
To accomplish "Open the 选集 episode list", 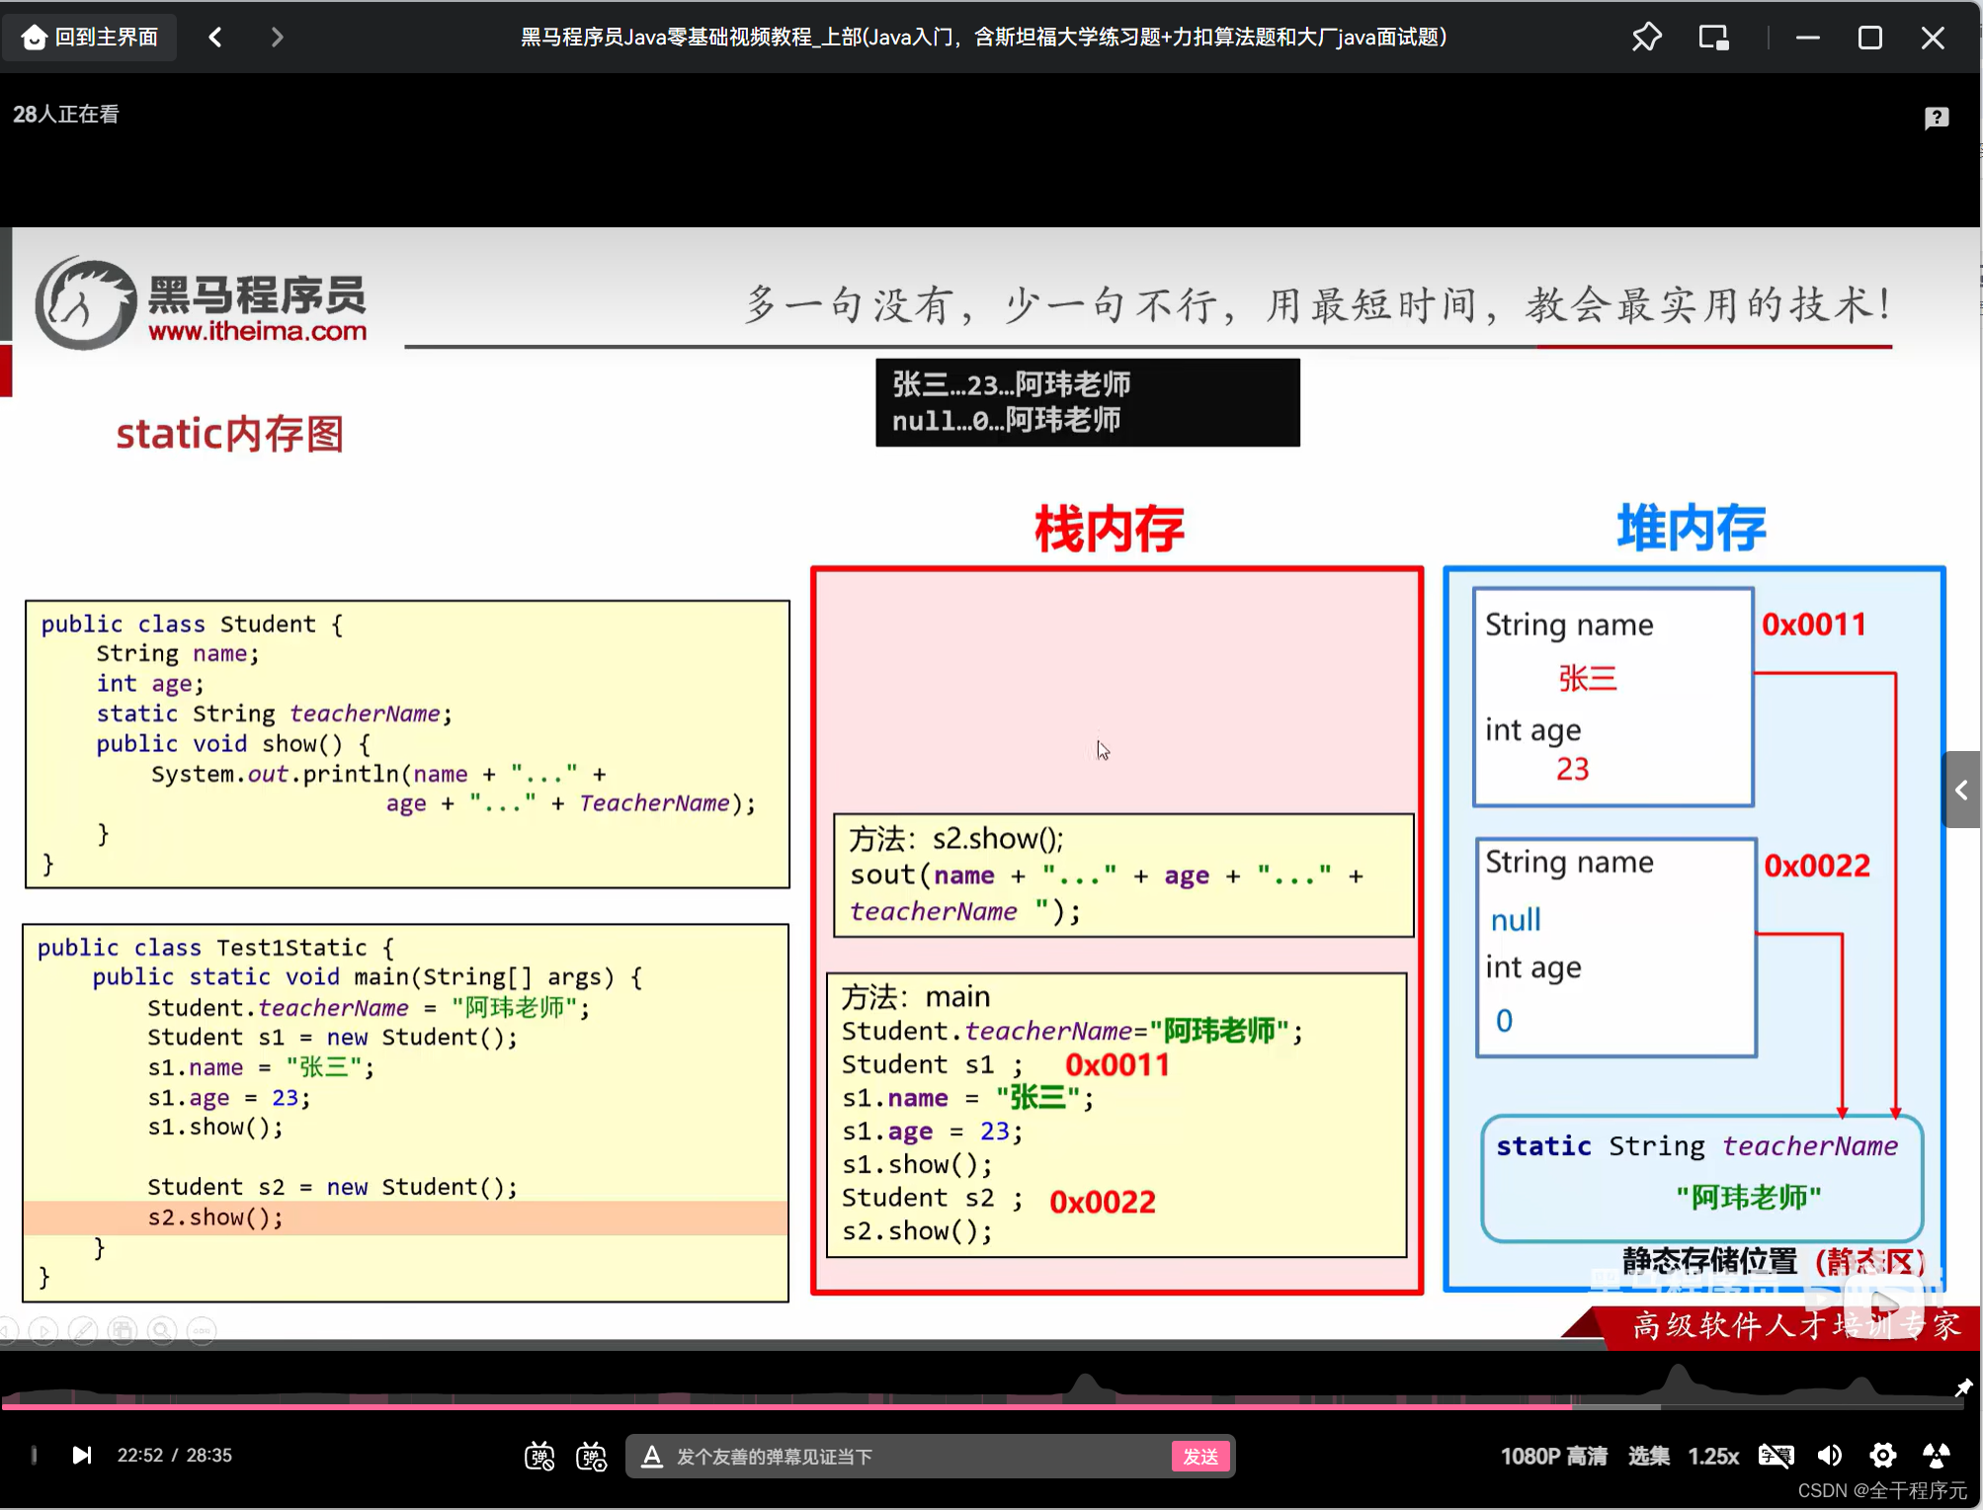I will pos(1649,1455).
